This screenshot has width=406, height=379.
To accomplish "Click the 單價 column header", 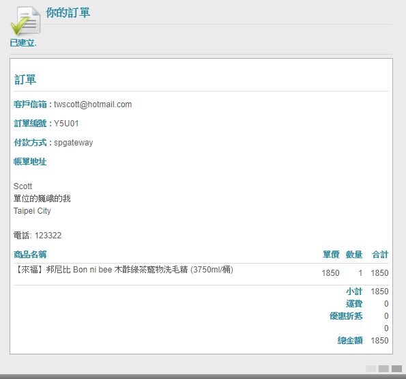I will click(x=331, y=255).
